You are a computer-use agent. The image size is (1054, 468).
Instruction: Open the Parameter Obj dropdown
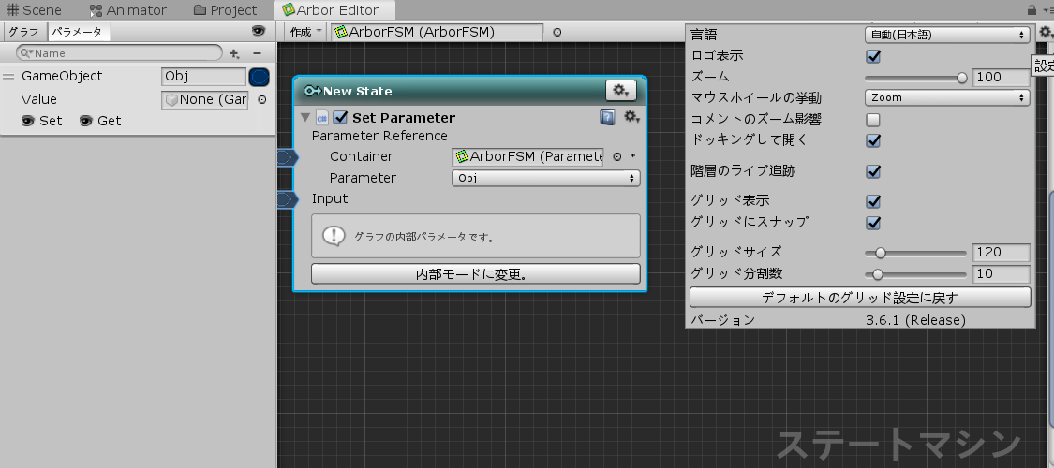[x=546, y=178]
